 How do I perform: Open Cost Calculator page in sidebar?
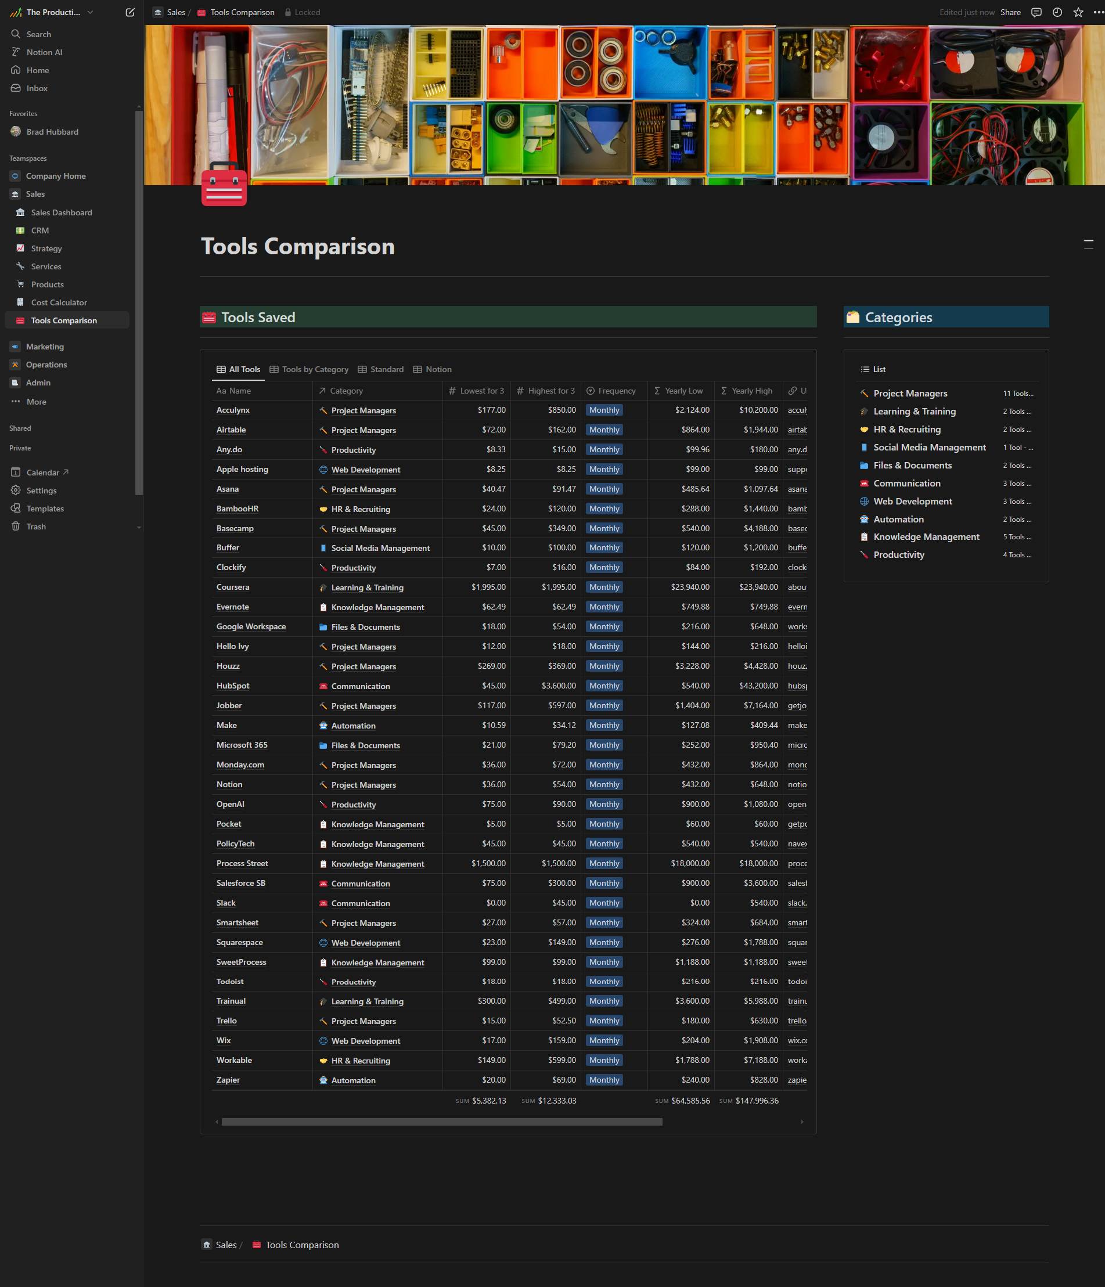click(59, 302)
